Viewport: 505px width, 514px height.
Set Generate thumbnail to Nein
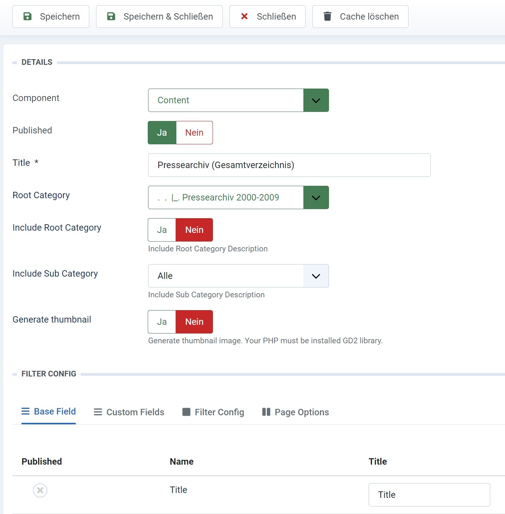[194, 322]
